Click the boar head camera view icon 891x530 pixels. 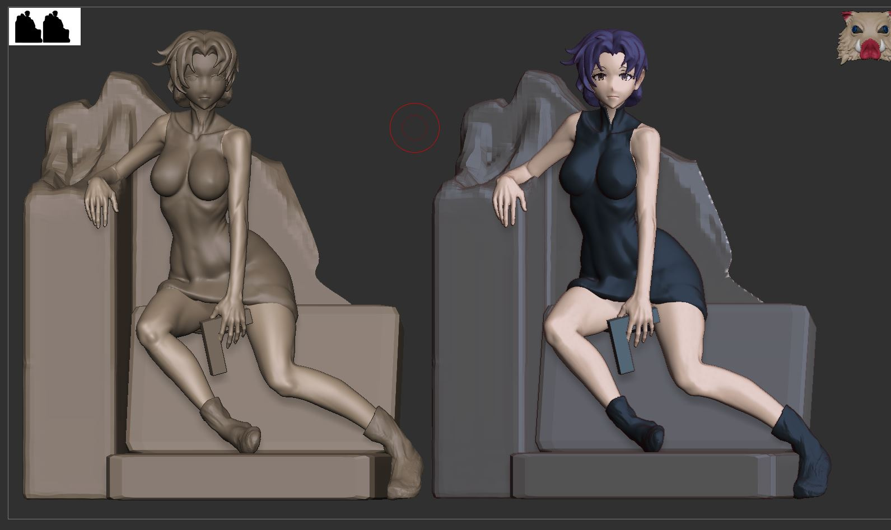(x=864, y=37)
